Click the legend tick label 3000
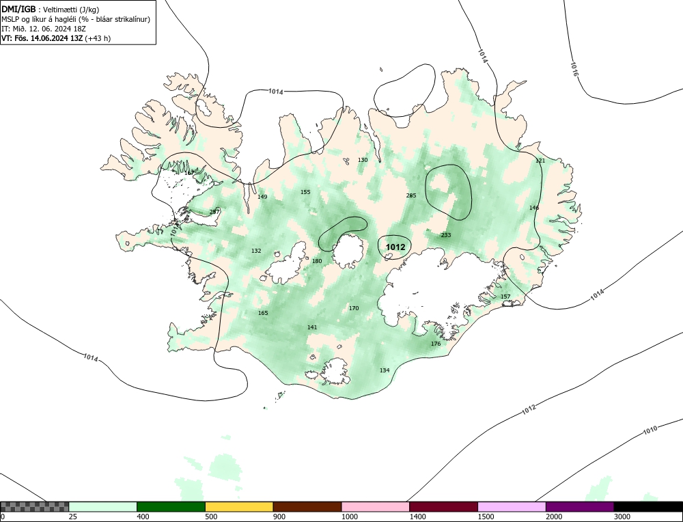 pyautogui.click(x=622, y=517)
